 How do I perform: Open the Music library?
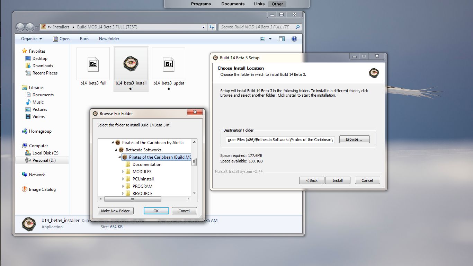[38, 102]
